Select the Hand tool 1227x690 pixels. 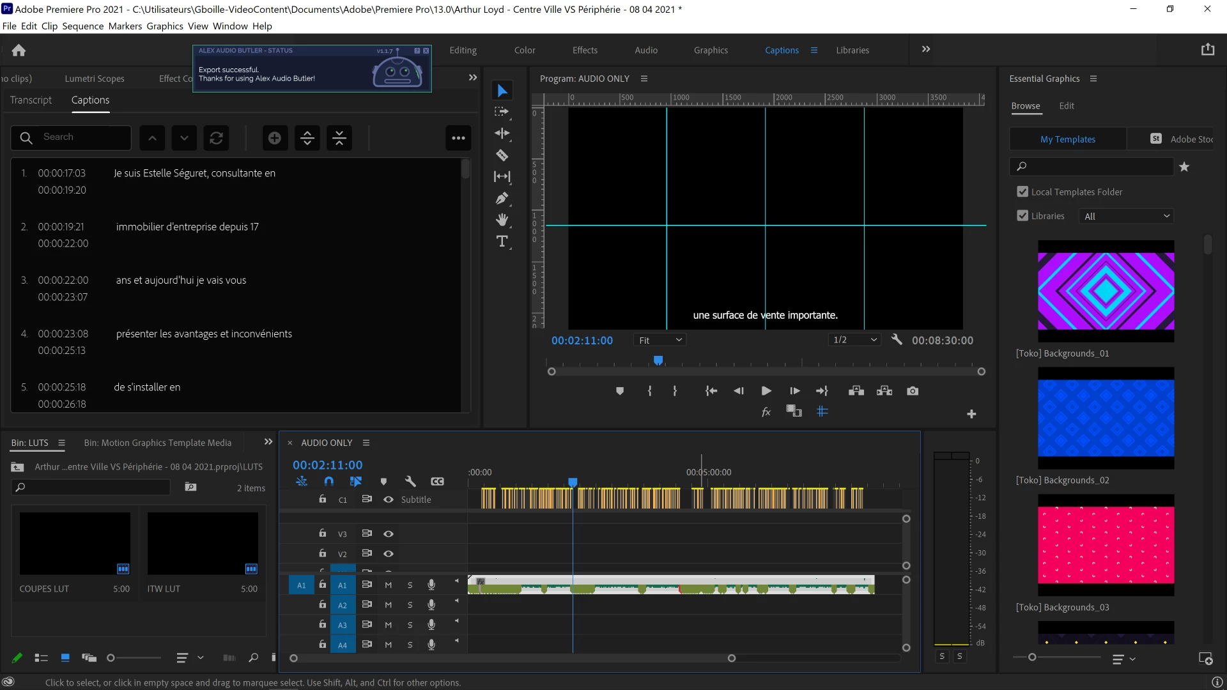tap(502, 220)
